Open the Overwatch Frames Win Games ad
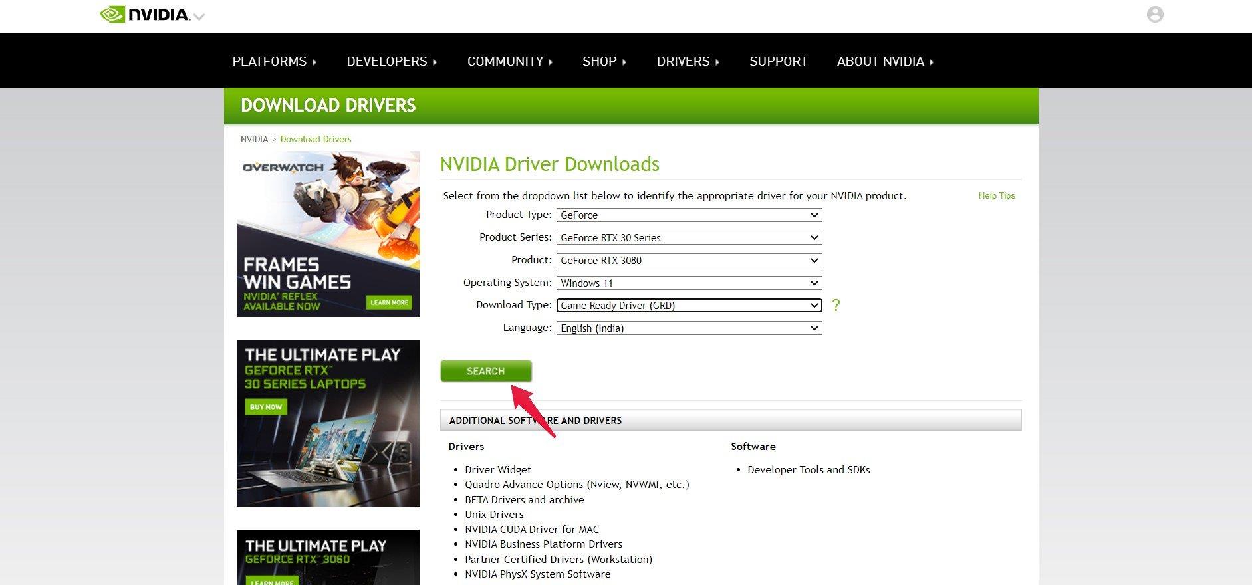1252x585 pixels. (x=328, y=234)
